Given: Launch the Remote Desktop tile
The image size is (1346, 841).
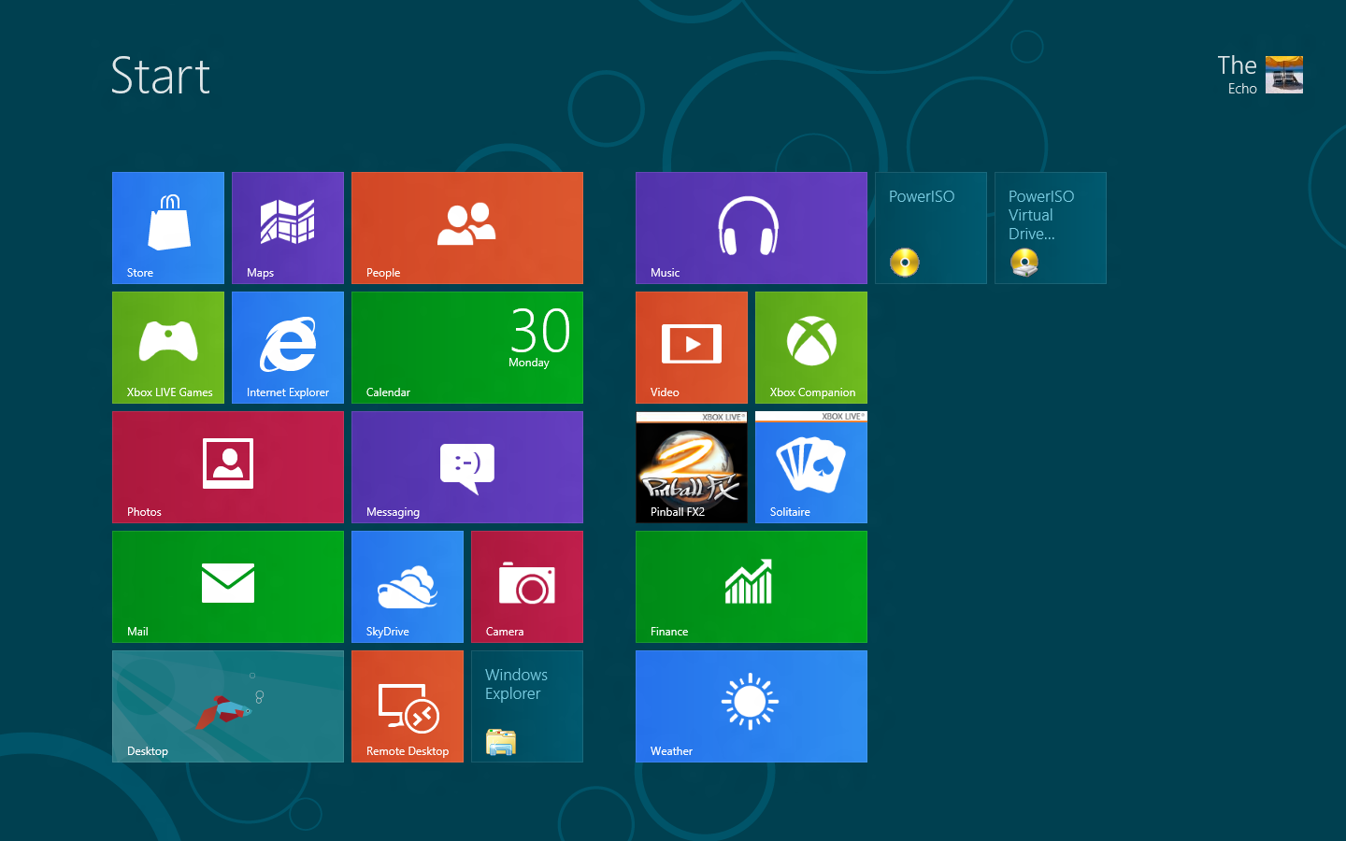Looking at the screenshot, I should (x=408, y=706).
